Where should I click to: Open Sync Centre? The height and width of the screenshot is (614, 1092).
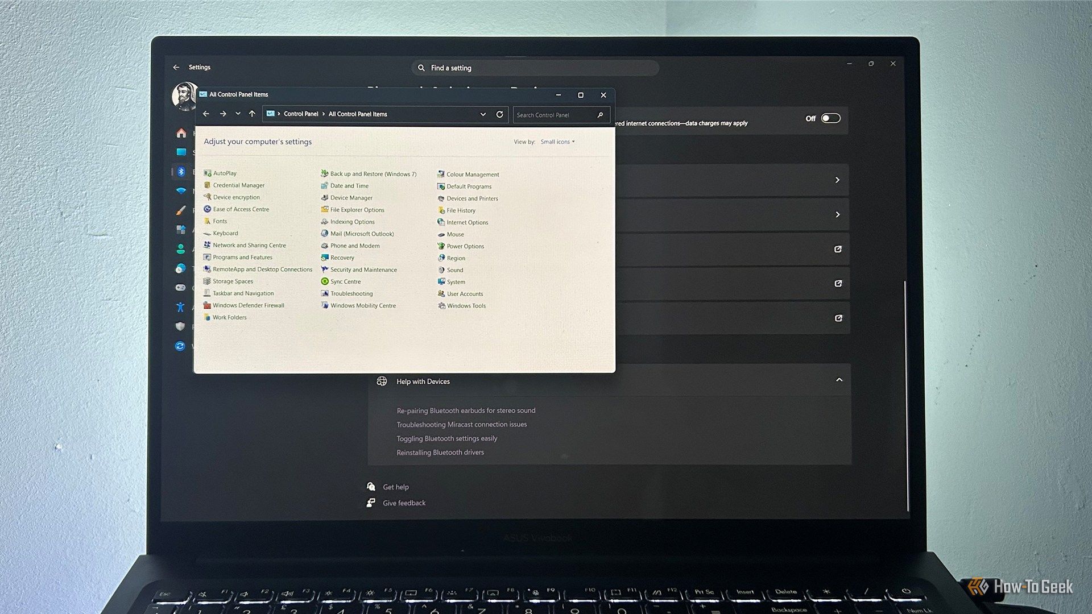(x=341, y=281)
